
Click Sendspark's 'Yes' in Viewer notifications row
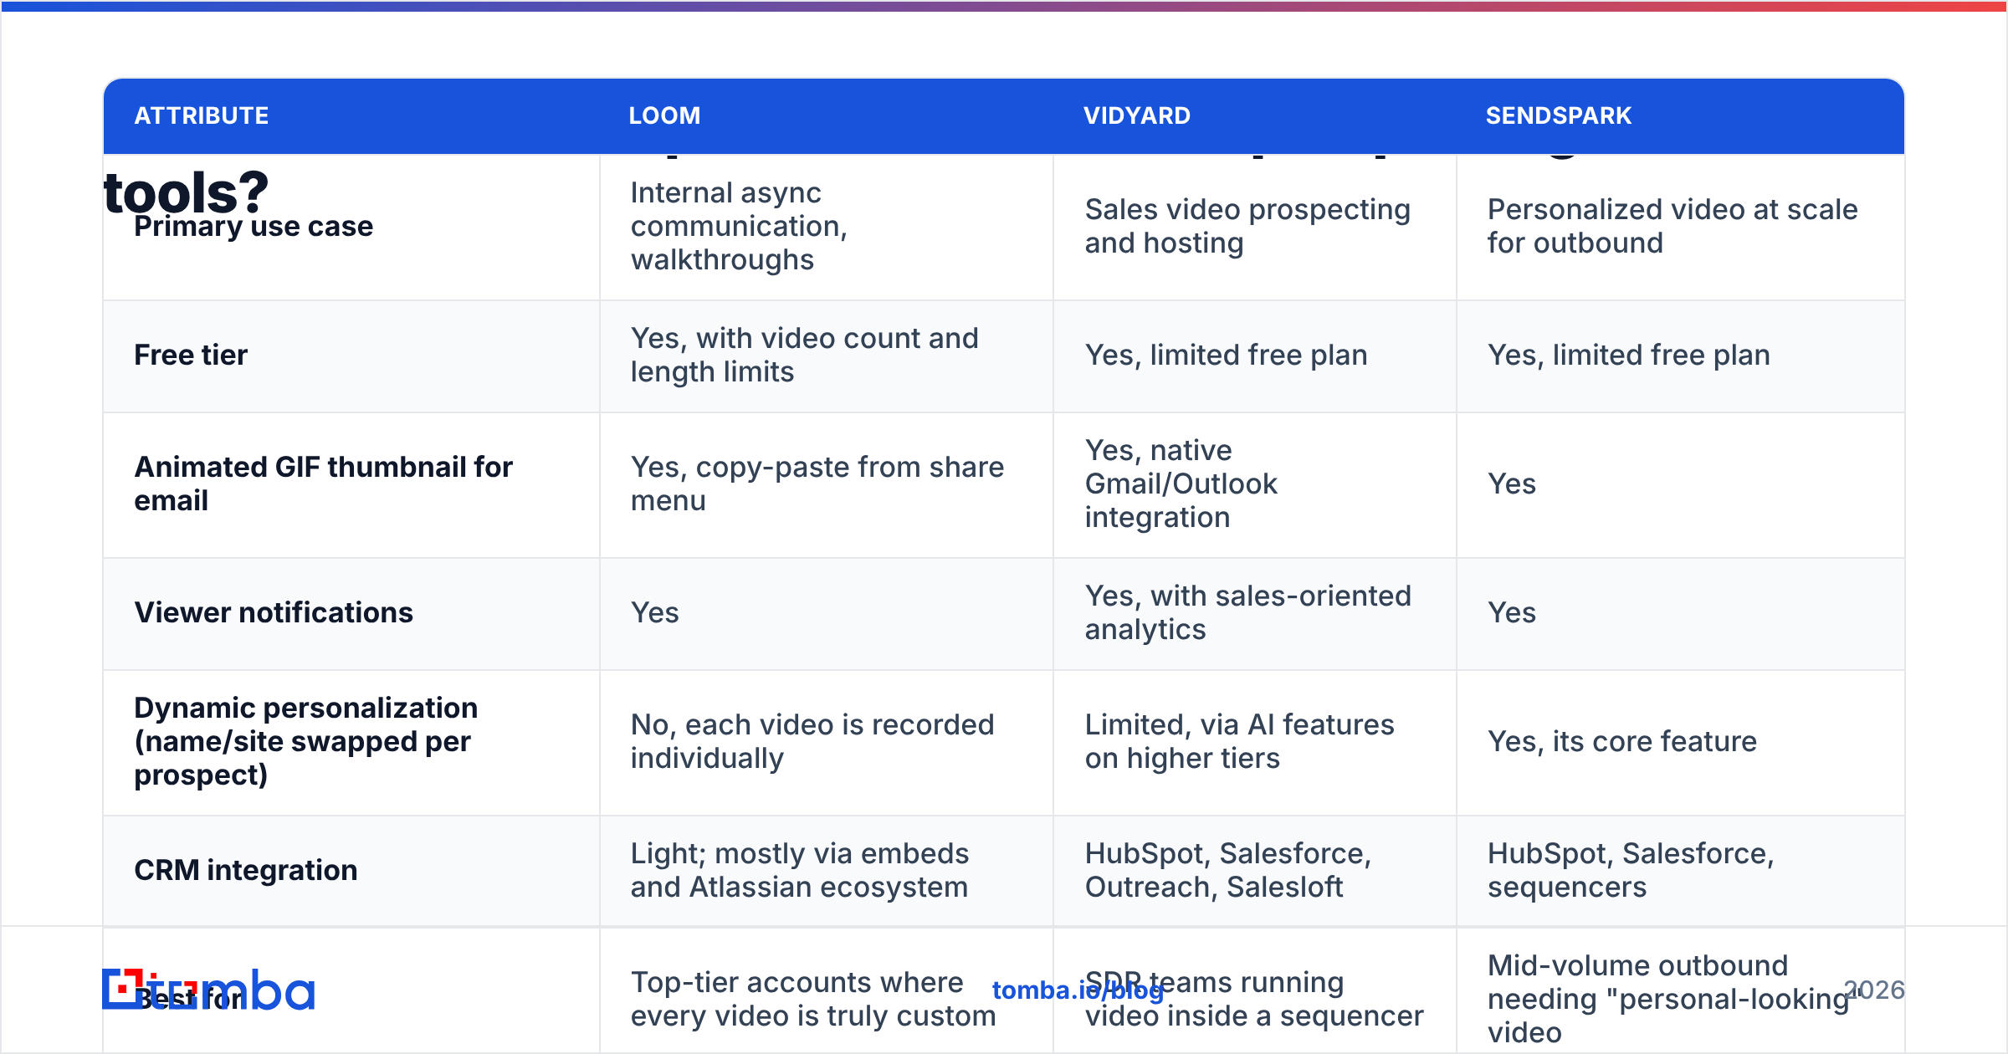pyautogui.click(x=1511, y=613)
